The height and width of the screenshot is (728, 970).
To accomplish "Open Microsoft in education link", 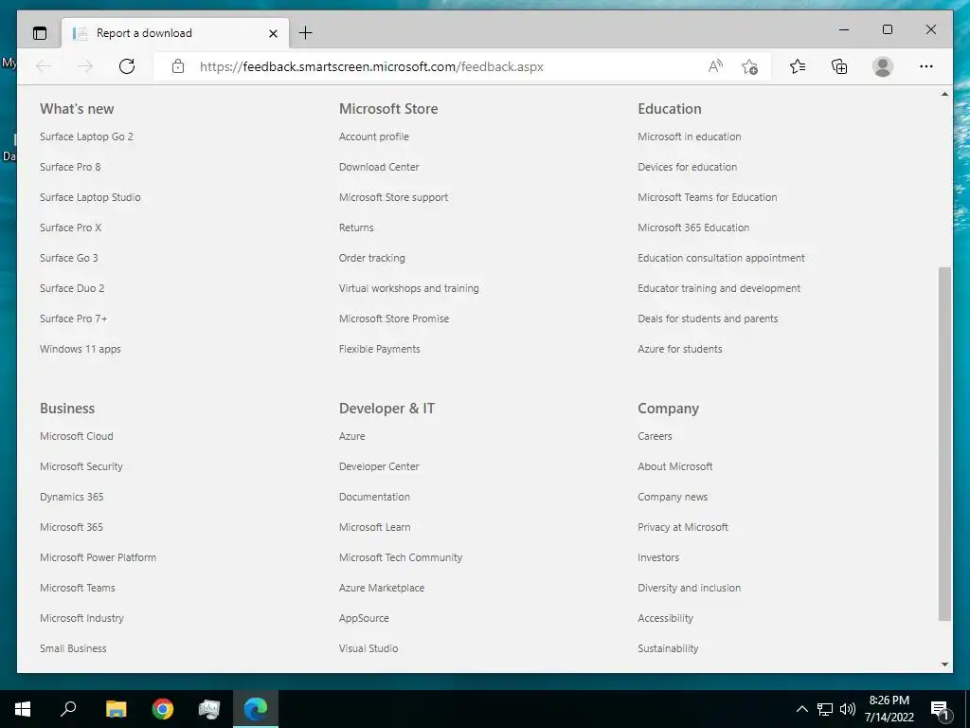I will 690,136.
